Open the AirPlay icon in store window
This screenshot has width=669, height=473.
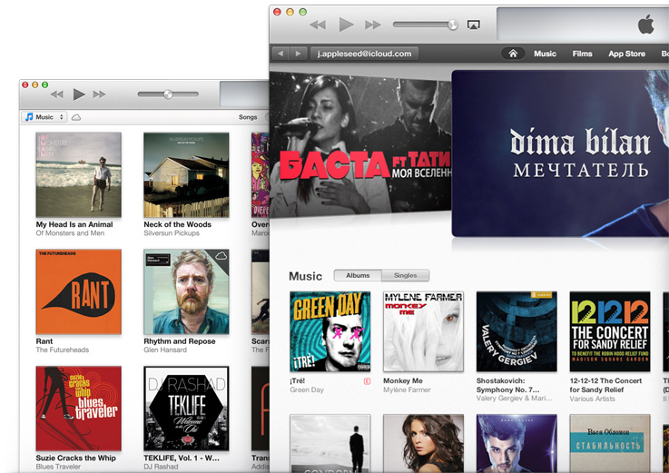pos(473,25)
